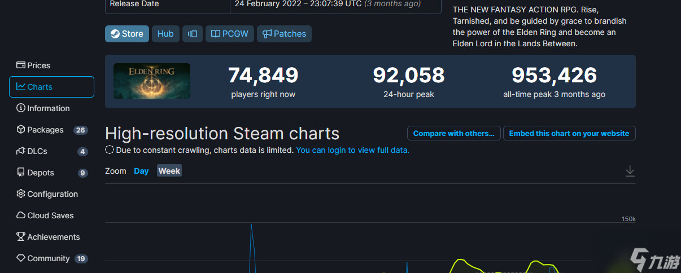Image resolution: width=681 pixels, height=273 pixels.
Task: Set chart zoom to Day
Action: tap(141, 171)
